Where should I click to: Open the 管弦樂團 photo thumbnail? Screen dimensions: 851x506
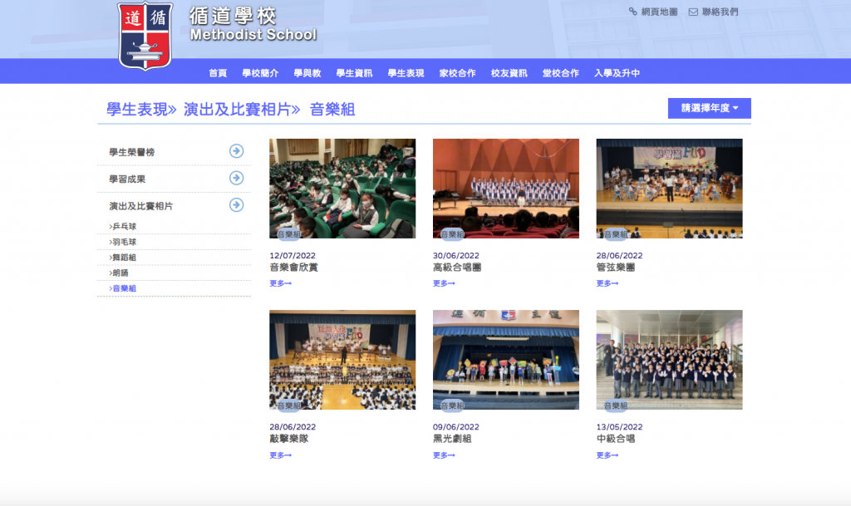[x=669, y=188]
